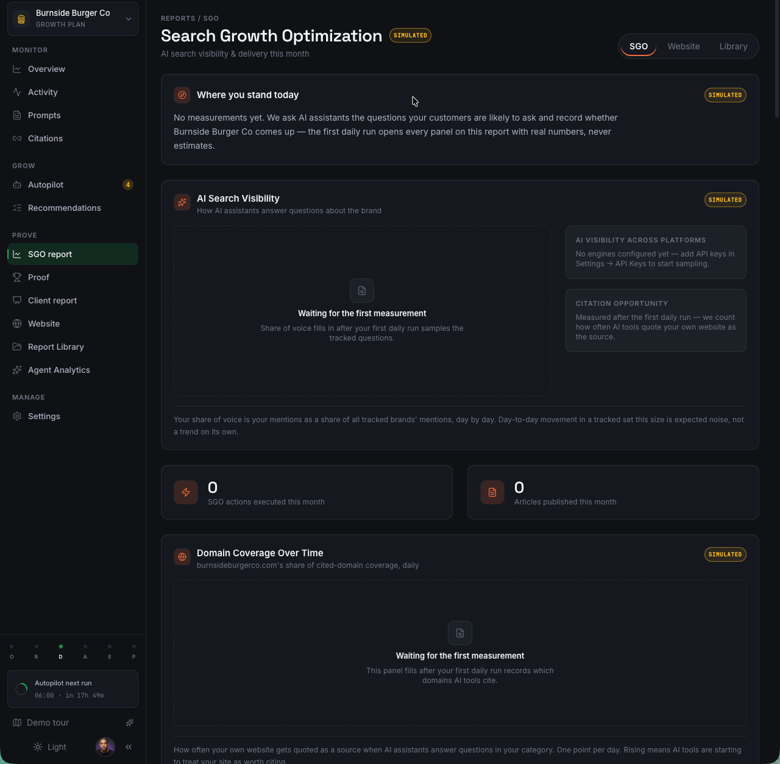Image resolution: width=780 pixels, height=764 pixels.
Task: Click the AI Visibility Across Platforms card
Action: pyautogui.click(x=656, y=252)
